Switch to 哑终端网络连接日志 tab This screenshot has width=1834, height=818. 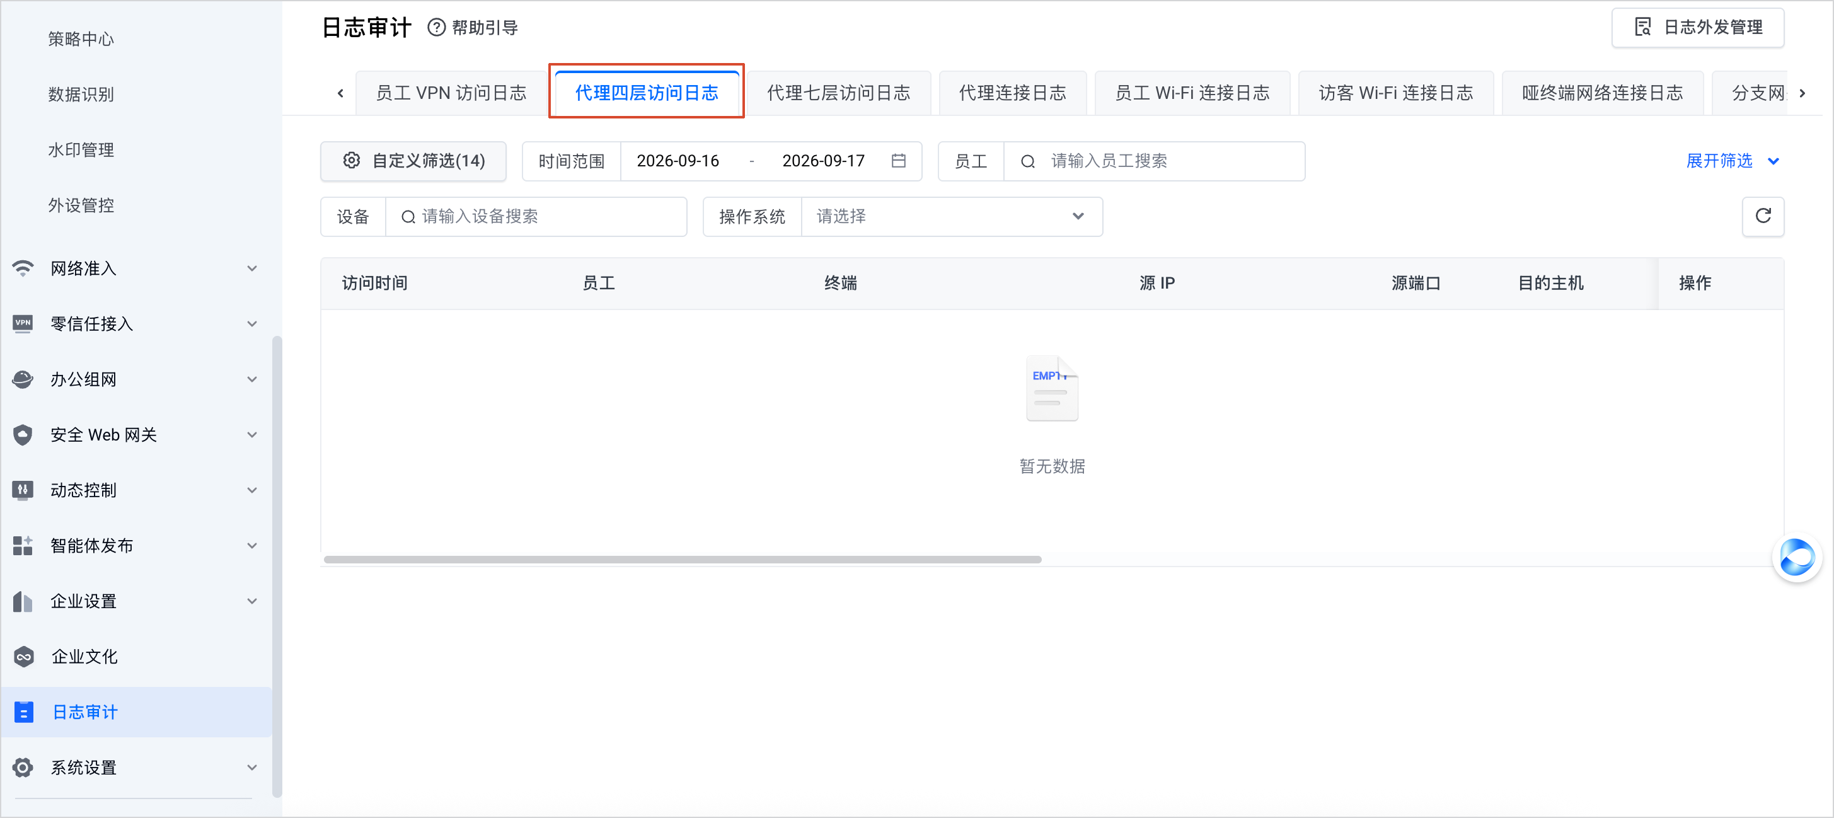click(1602, 93)
